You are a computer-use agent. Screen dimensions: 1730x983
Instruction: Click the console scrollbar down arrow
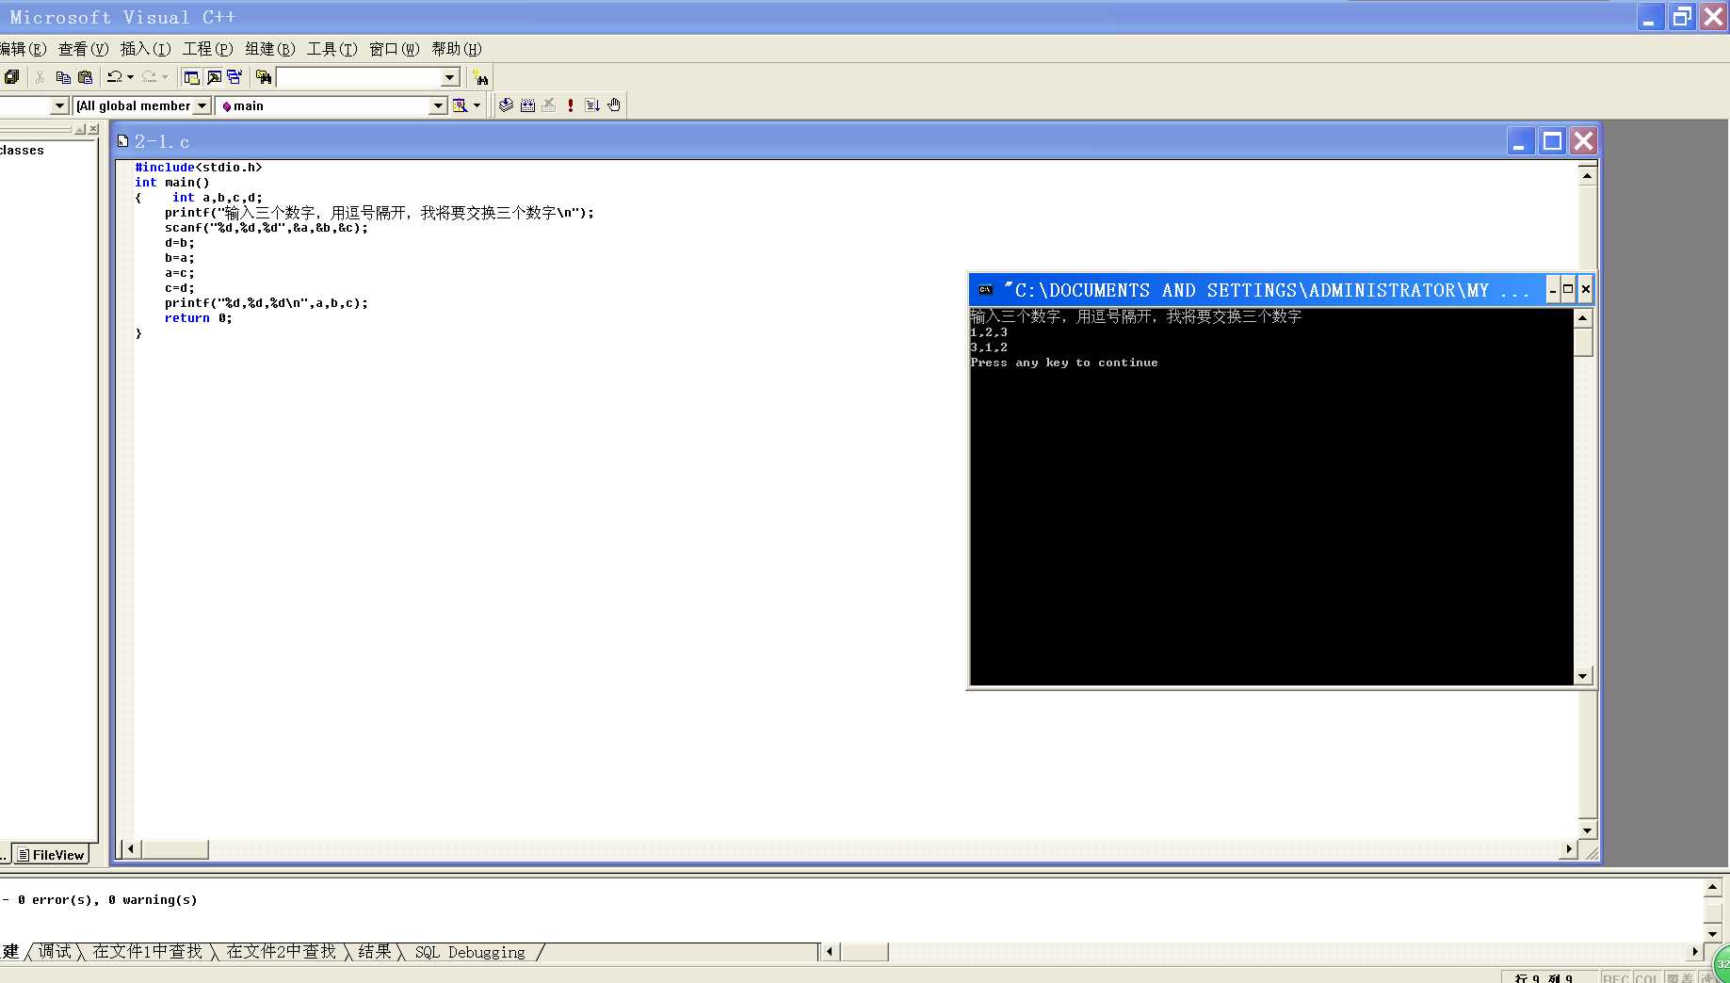point(1582,676)
